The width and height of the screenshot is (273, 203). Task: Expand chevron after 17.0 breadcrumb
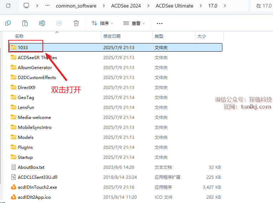pos(225,6)
